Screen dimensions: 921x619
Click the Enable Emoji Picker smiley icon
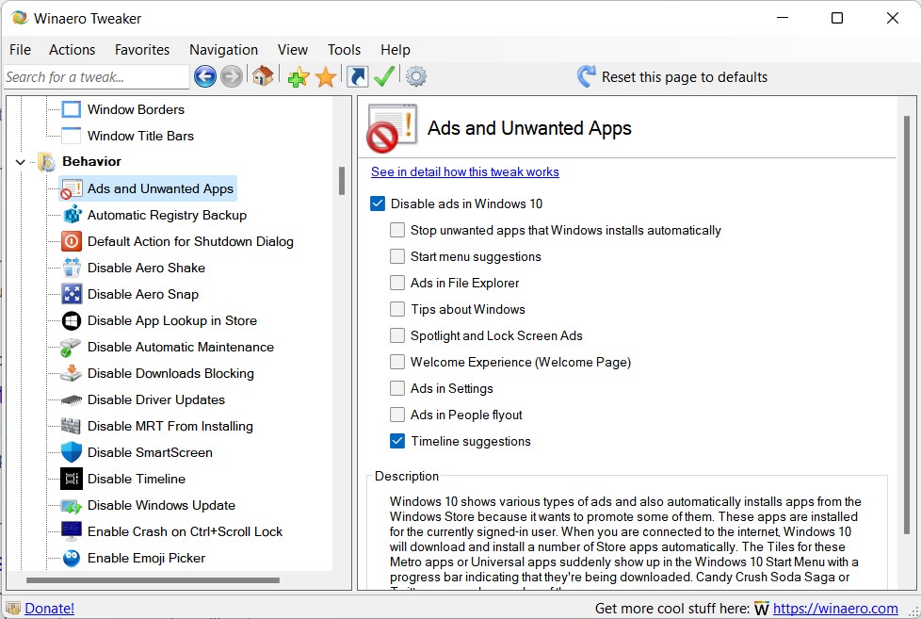(x=72, y=558)
